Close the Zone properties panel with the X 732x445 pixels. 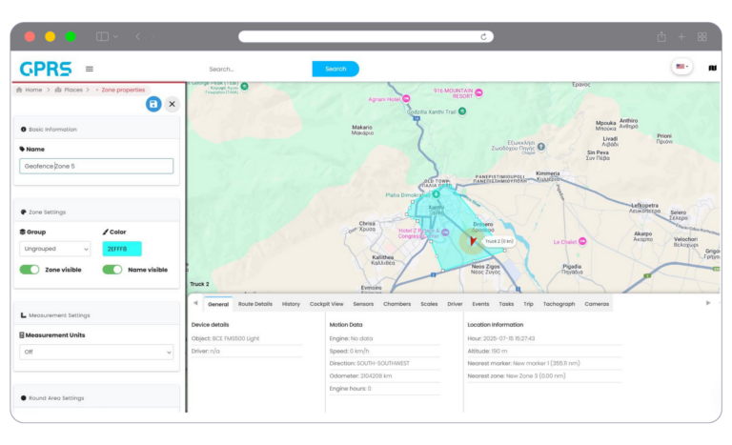172,104
